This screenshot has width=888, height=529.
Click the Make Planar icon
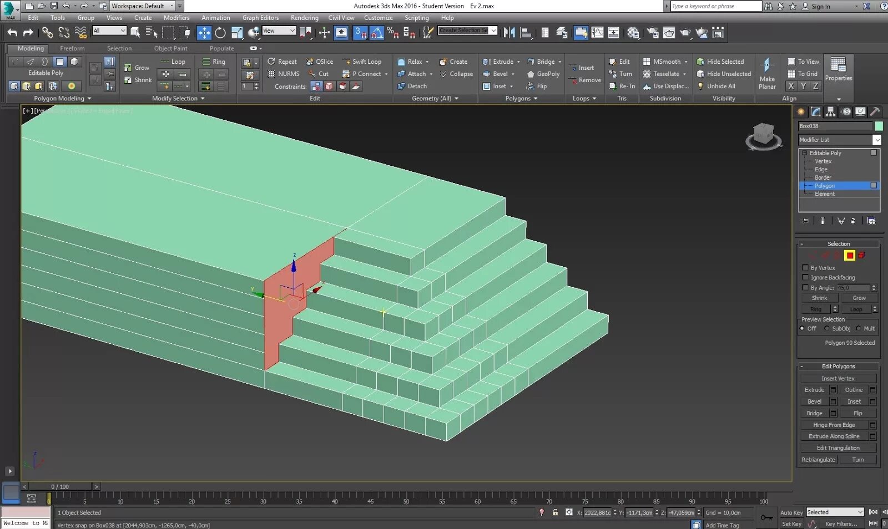pyautogui.click(x=767, y=73)
